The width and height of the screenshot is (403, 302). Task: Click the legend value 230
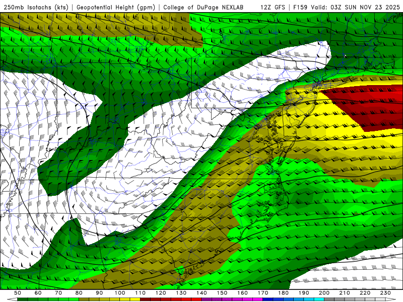click(385, 293)
